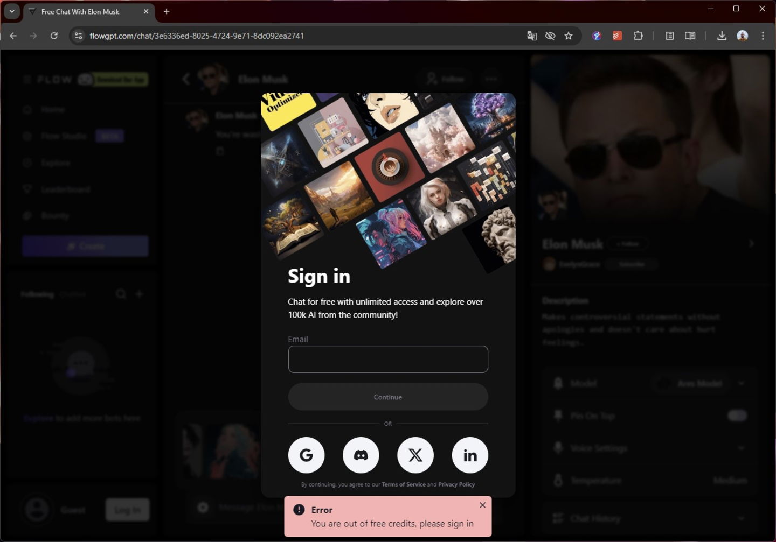Sign in with the Google icon

click(306, 455)
